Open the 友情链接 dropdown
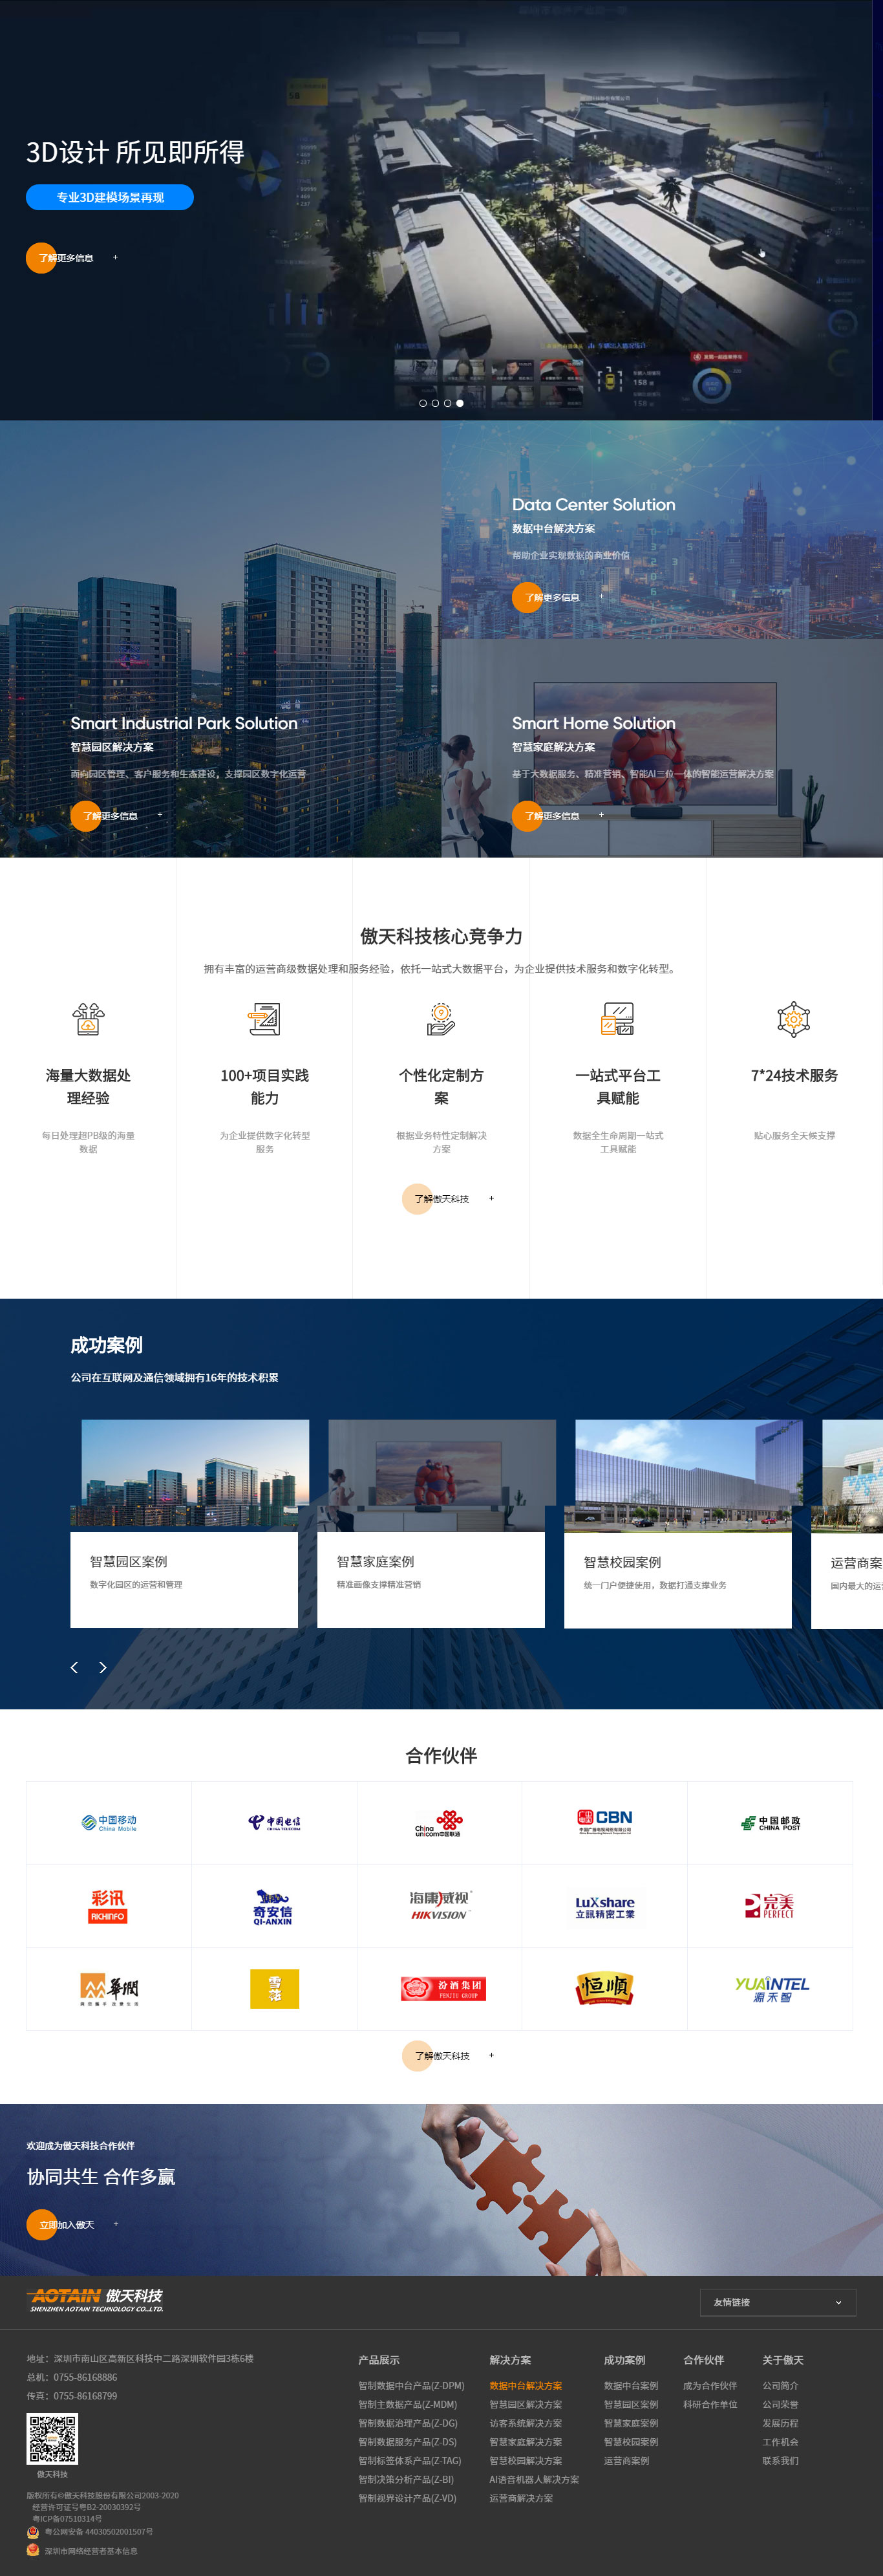The image size is (883, 2576). tap(778, 2302)
